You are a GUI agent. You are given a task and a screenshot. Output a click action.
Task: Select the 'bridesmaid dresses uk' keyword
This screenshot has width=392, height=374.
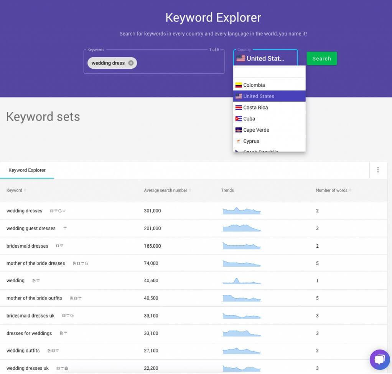(30, 316)
